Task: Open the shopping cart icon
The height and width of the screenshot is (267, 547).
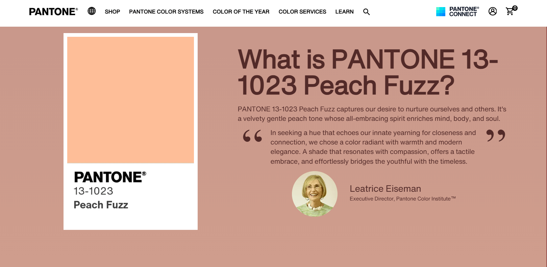Action: (509, 12)
